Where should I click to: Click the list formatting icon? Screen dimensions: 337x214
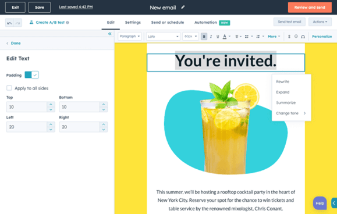(247, 37)
